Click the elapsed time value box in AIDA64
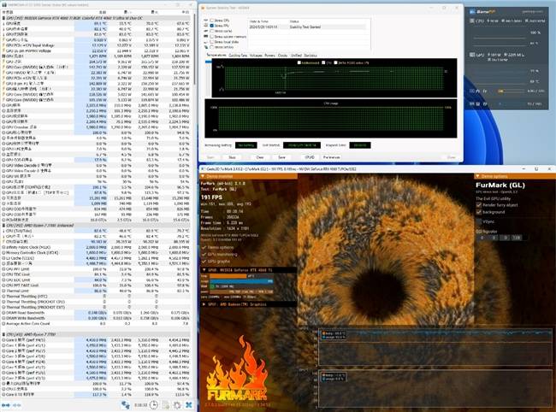The image size is (556, 412). (x=360, y=145)
